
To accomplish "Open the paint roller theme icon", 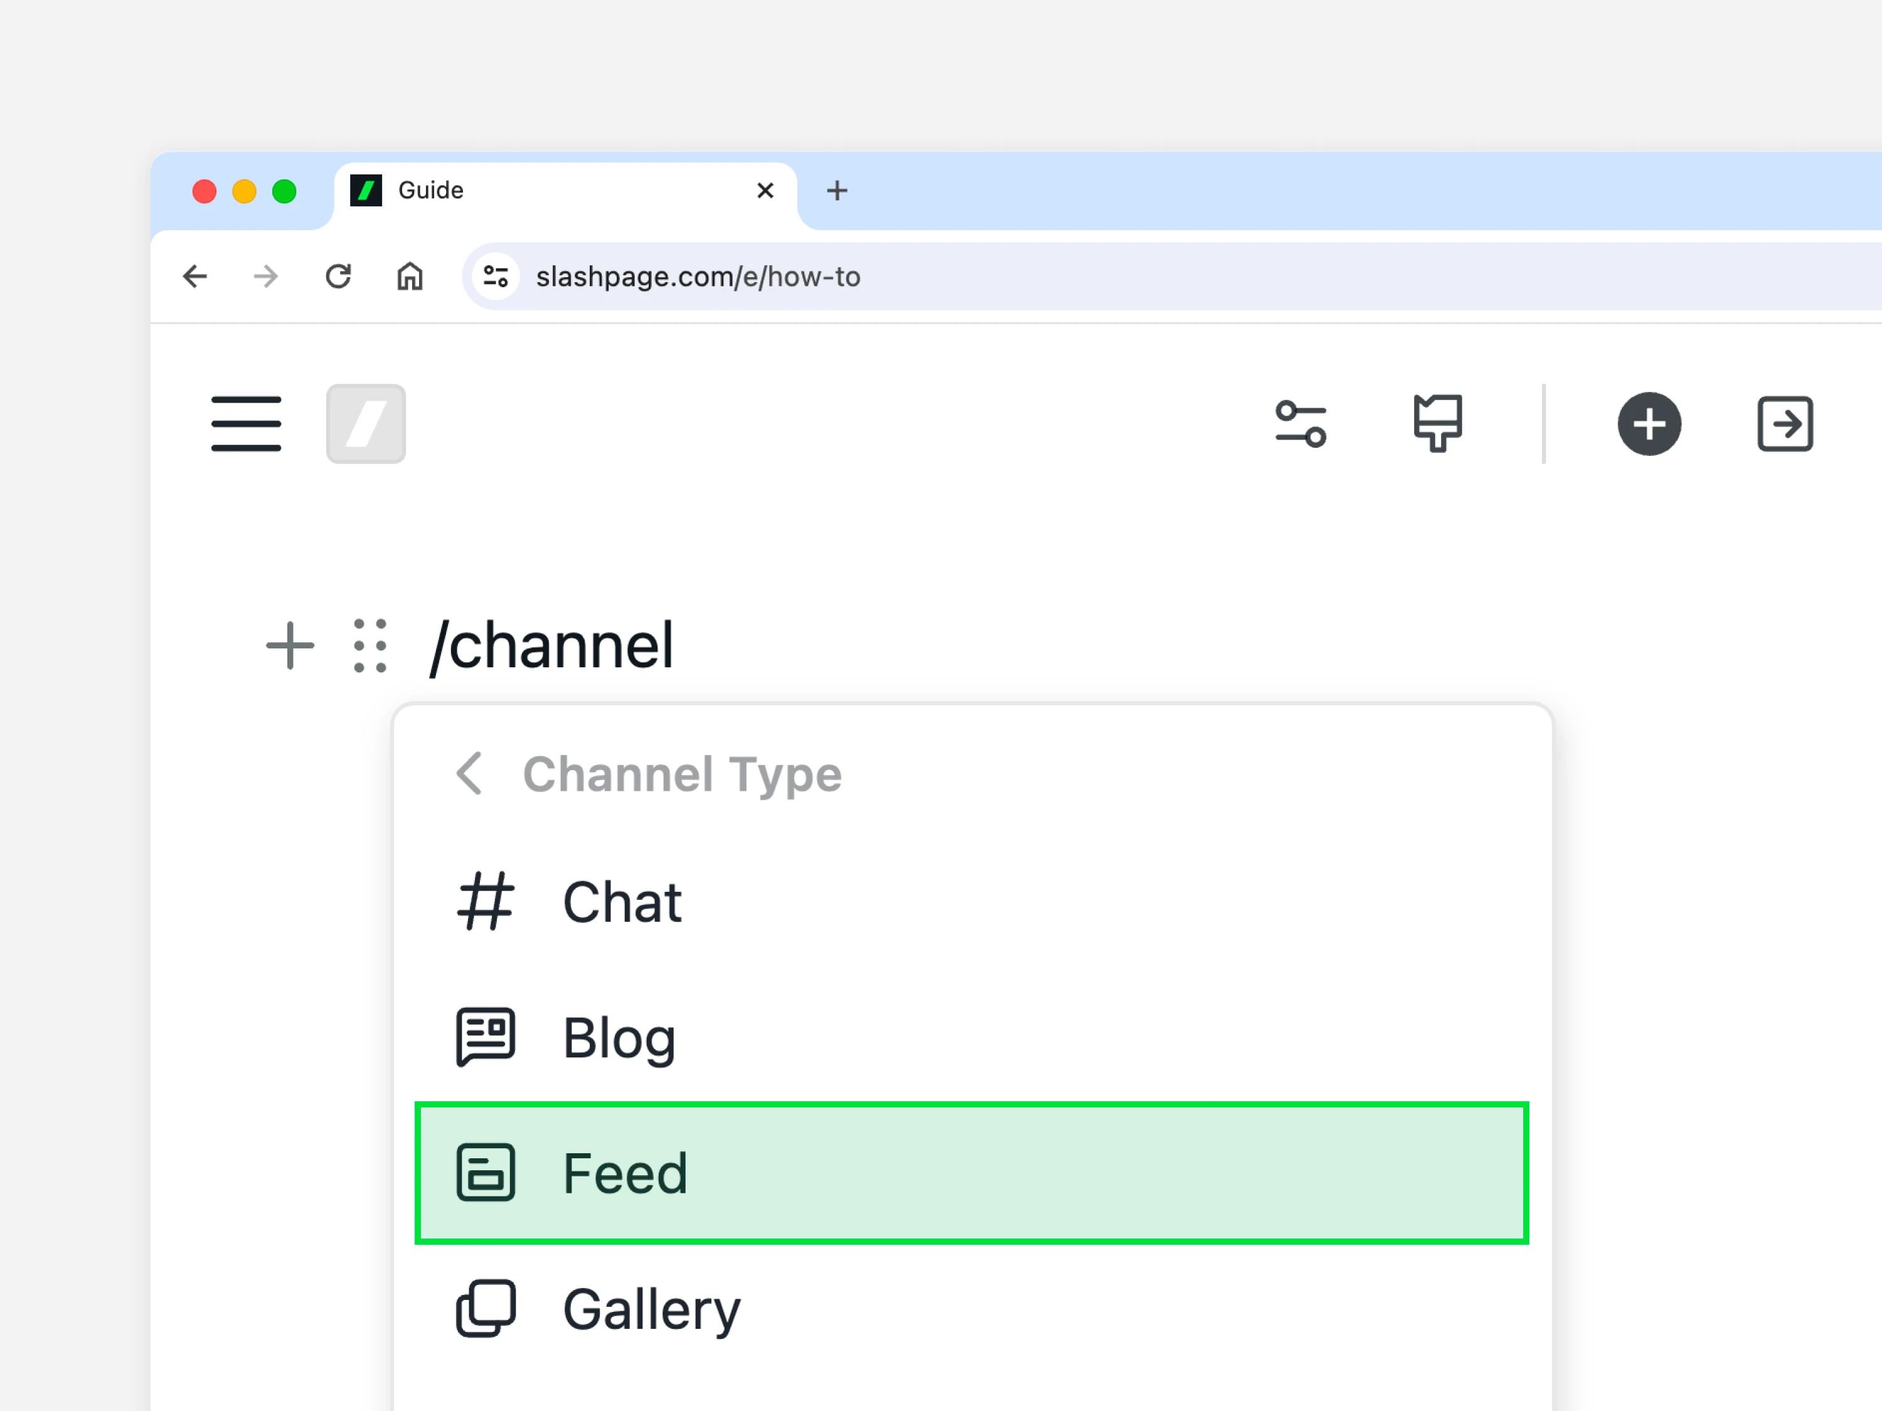I will point(1438,423).
